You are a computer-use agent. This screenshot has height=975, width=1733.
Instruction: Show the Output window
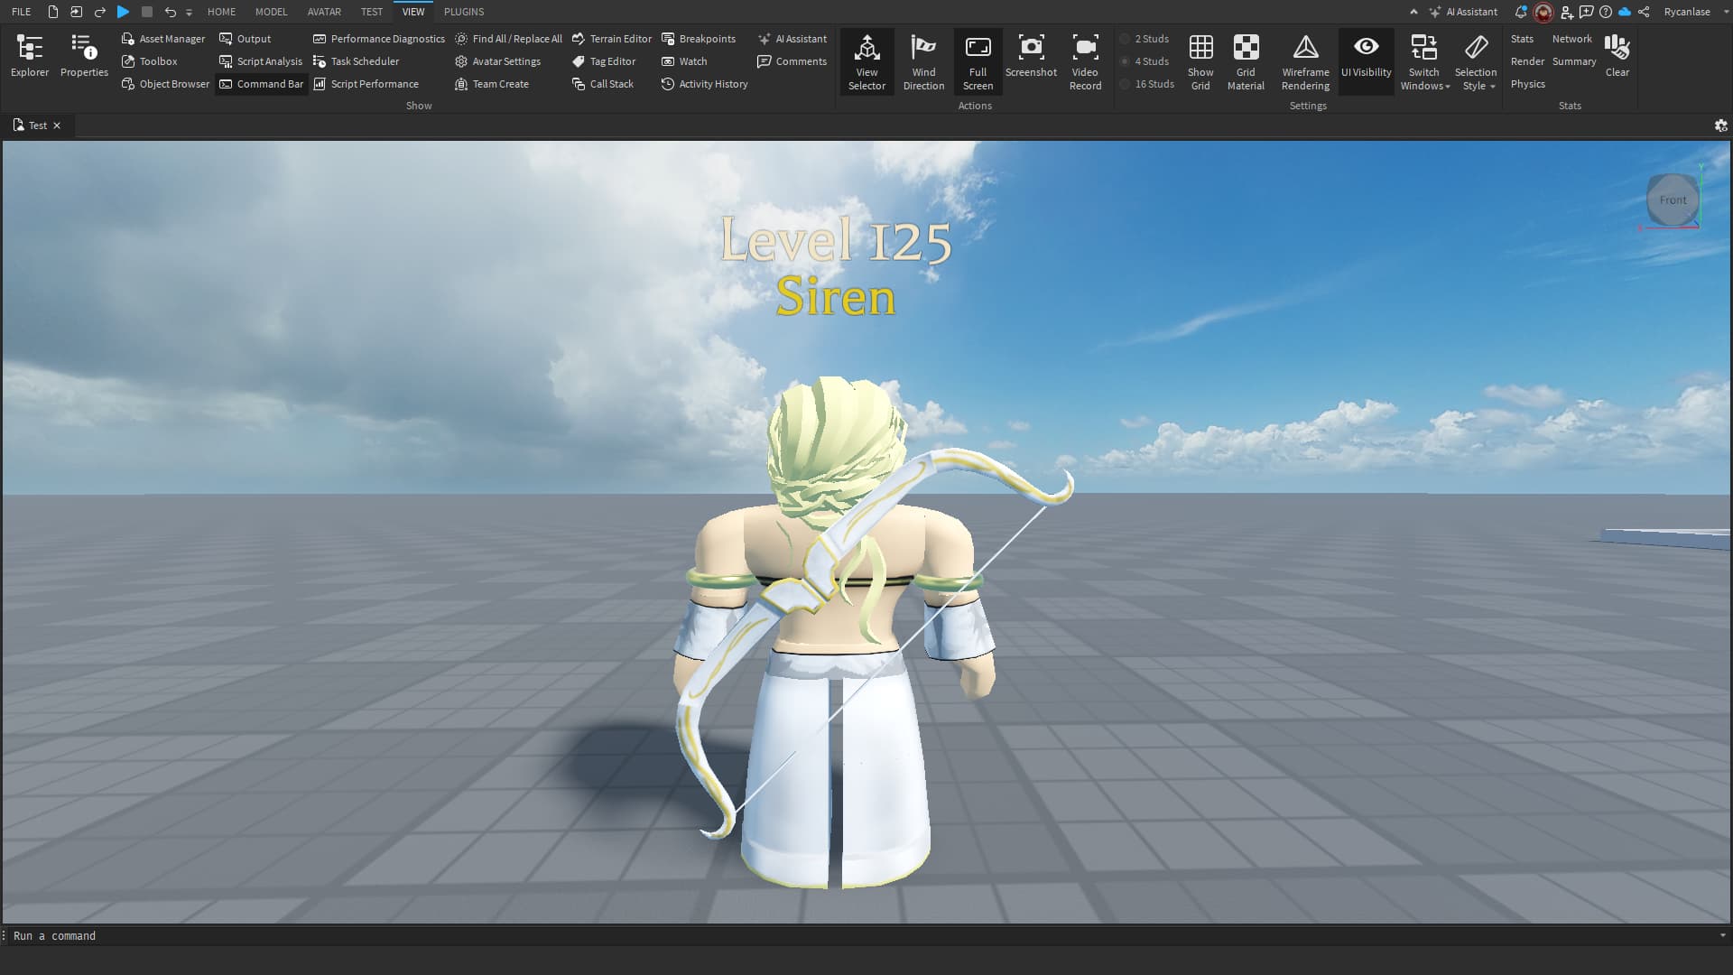[x=245, y=39]
